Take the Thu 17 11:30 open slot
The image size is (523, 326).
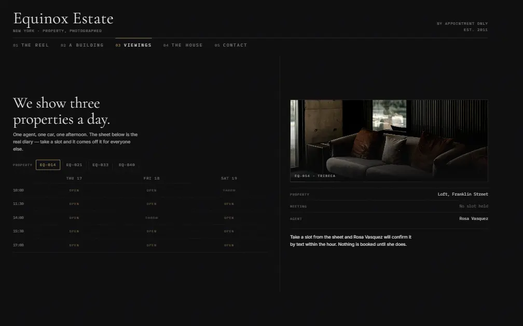[74, 204]
